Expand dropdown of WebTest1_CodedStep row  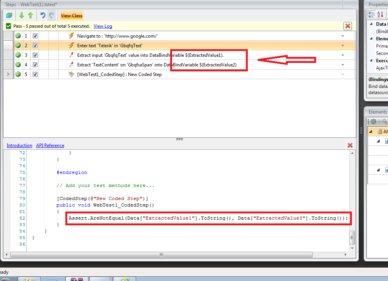coord(343,74)
